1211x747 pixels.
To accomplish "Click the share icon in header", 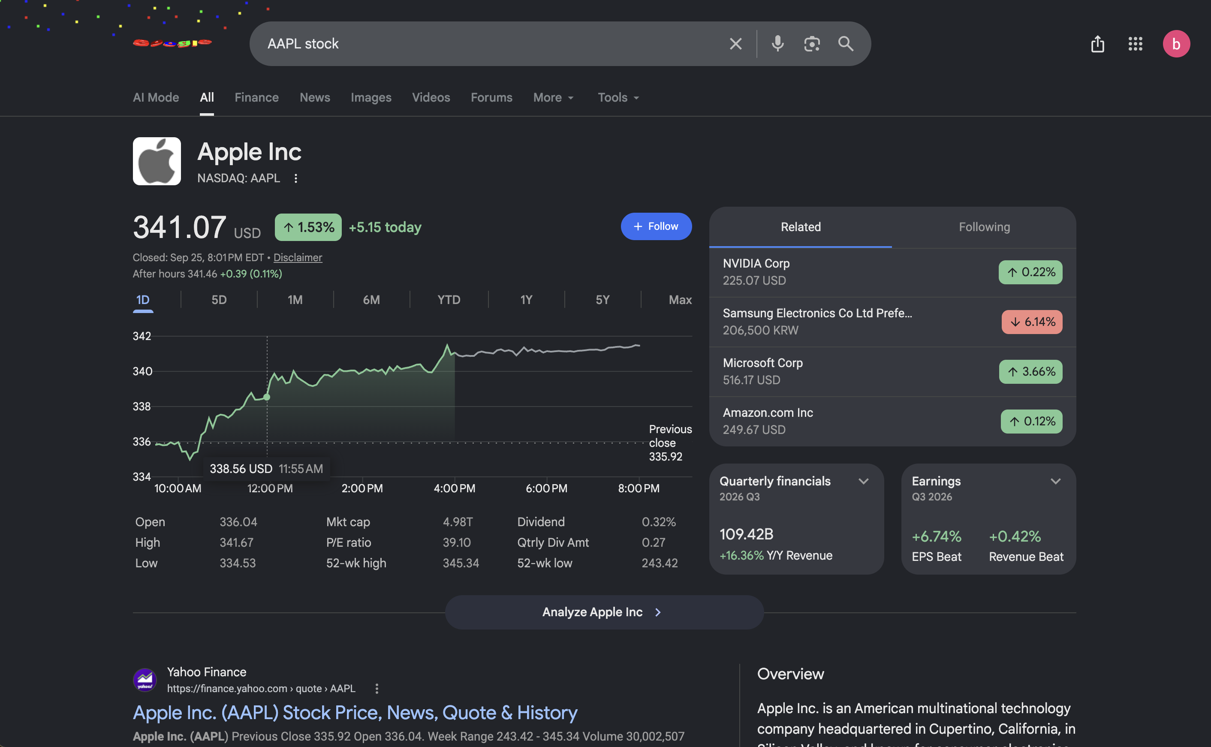I will tap(1097, 44).
